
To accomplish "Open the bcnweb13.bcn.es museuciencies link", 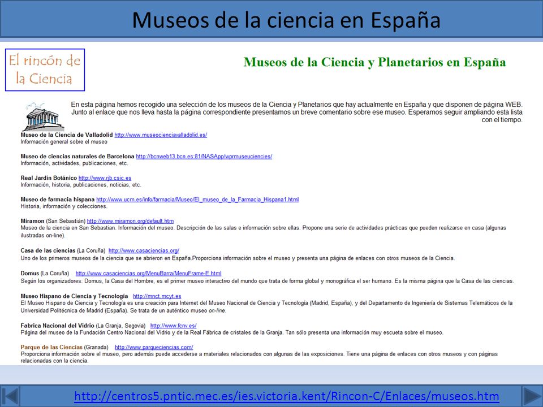I will 204,157.
